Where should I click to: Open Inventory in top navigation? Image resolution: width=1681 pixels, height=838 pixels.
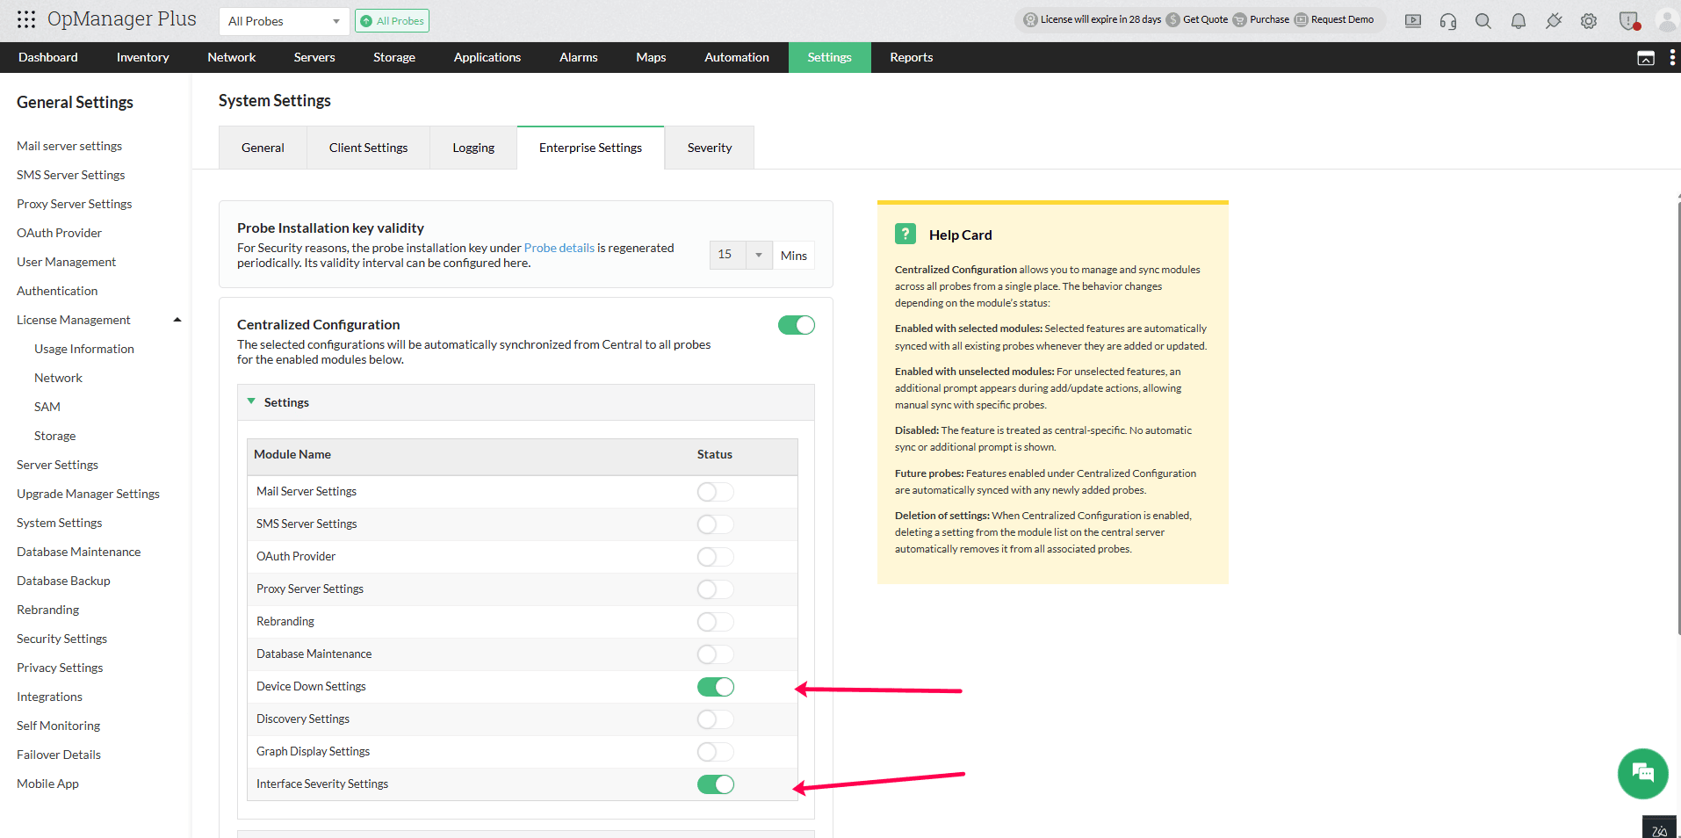(x=142, y=57)
